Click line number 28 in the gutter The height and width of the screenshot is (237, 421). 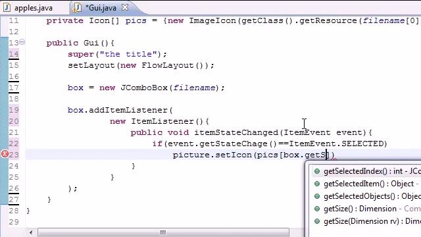pyautogui.click(x=14, y=211)
